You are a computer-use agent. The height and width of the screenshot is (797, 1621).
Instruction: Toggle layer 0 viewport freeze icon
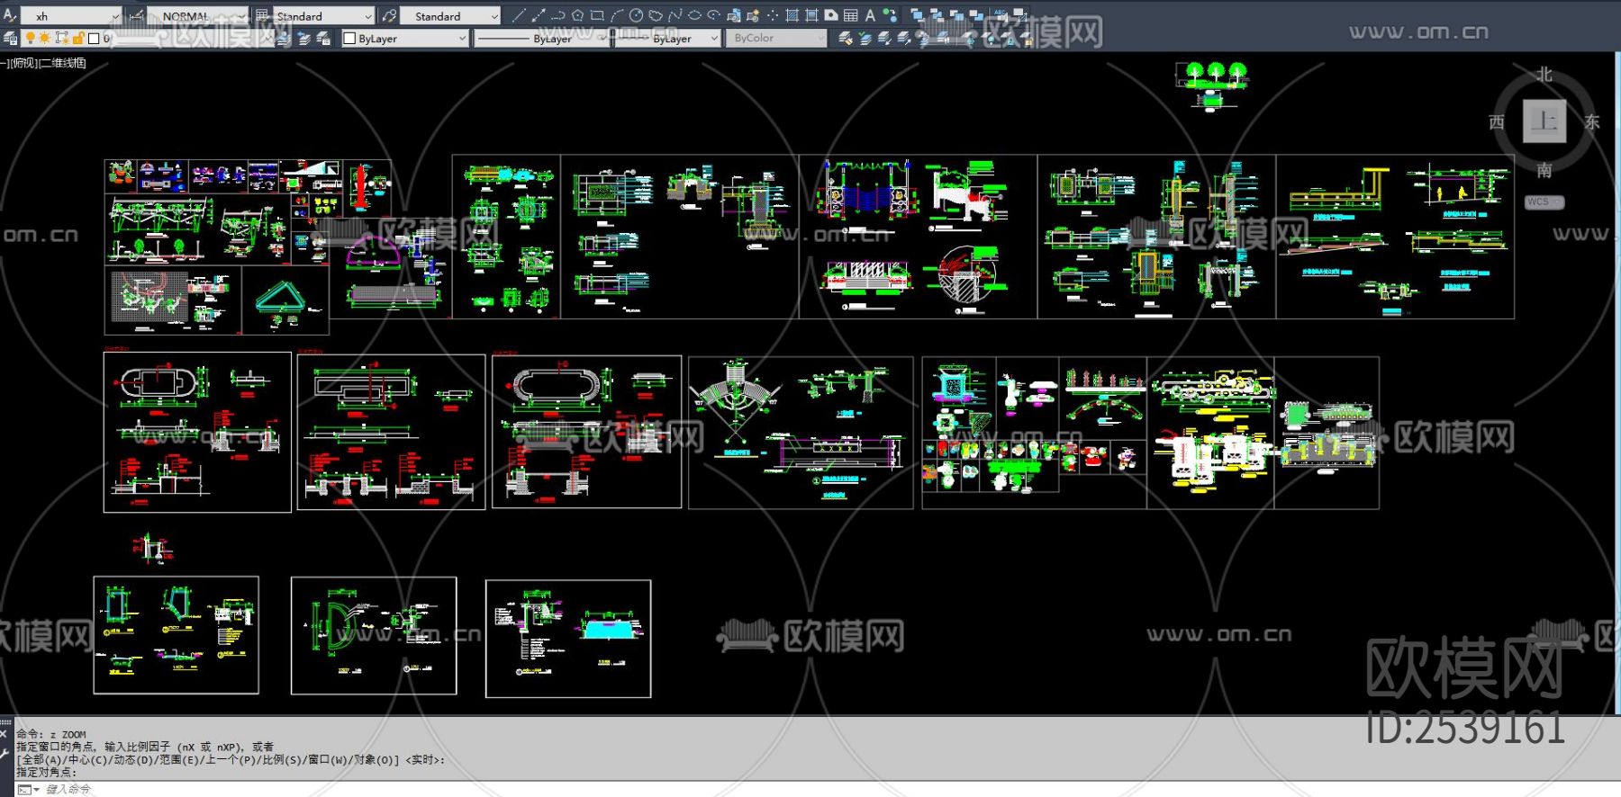pyautogui.click(x=62, y=38)
